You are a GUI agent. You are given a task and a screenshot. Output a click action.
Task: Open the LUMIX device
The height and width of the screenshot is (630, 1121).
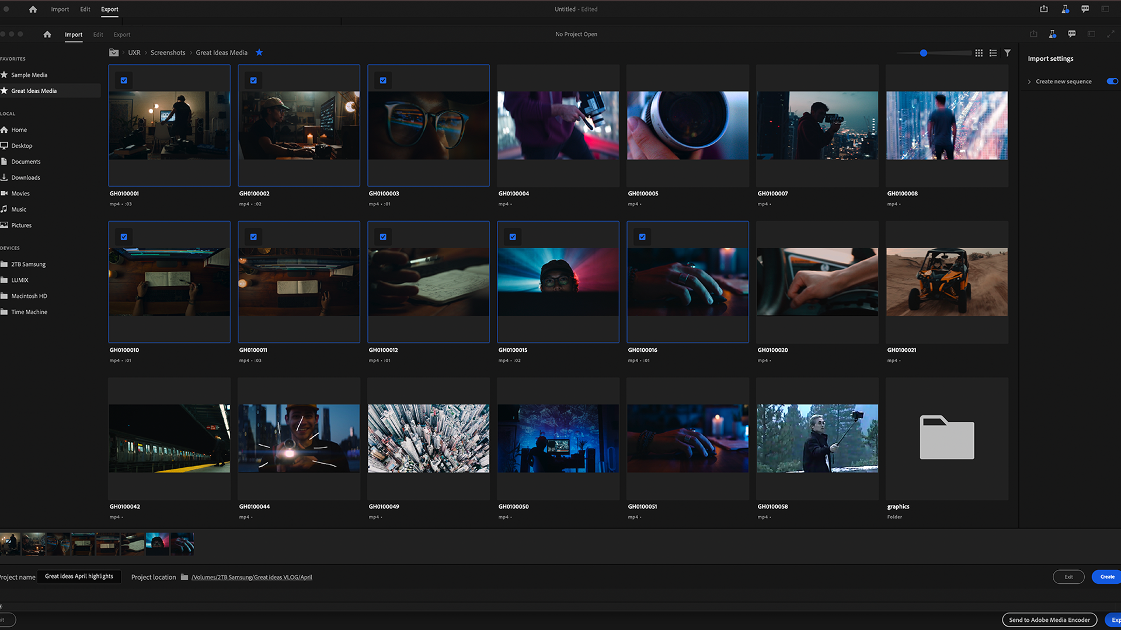coord(20,280)
